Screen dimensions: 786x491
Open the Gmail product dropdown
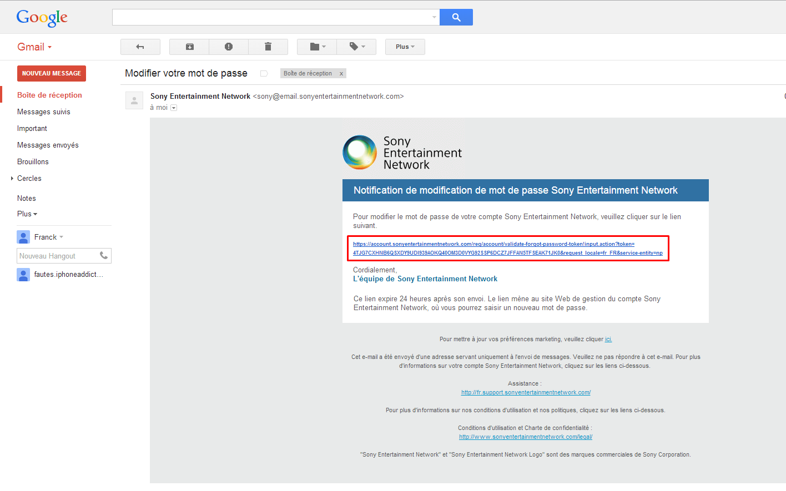click(x=34, y=47)
